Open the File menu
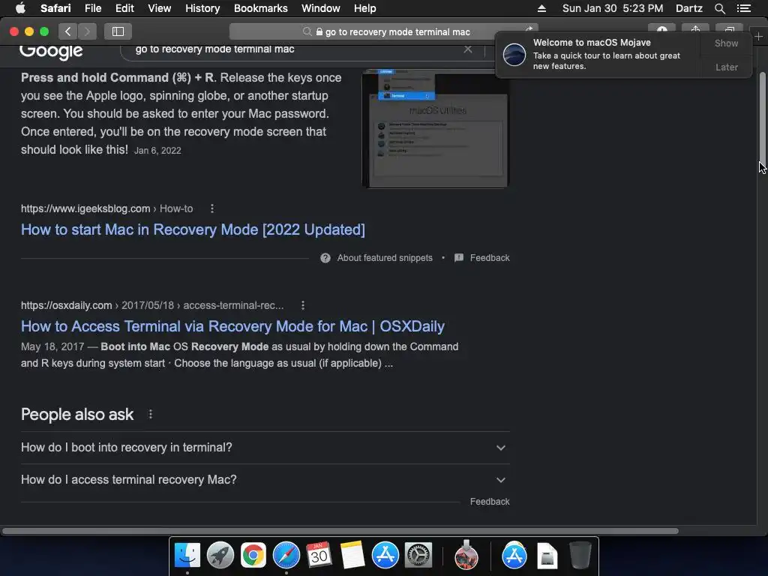The height and width of the screenshot is (576, 768). tap(92, 8)
